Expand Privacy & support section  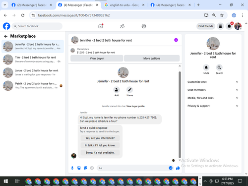(213, 106)
